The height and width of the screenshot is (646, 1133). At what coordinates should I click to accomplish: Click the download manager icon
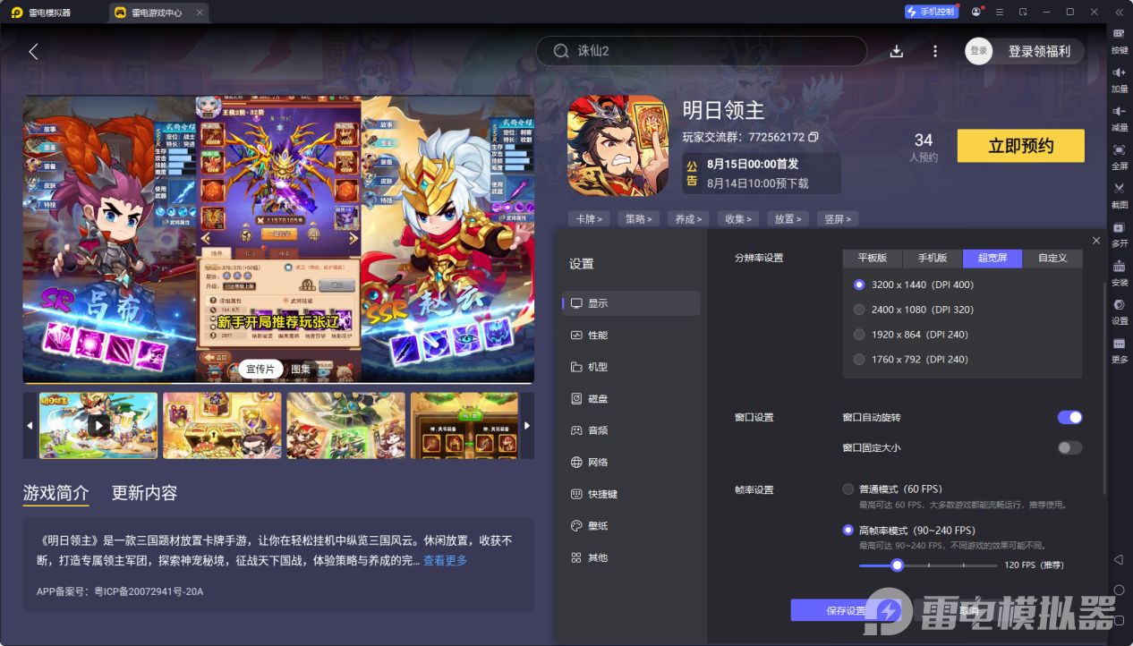897,52
